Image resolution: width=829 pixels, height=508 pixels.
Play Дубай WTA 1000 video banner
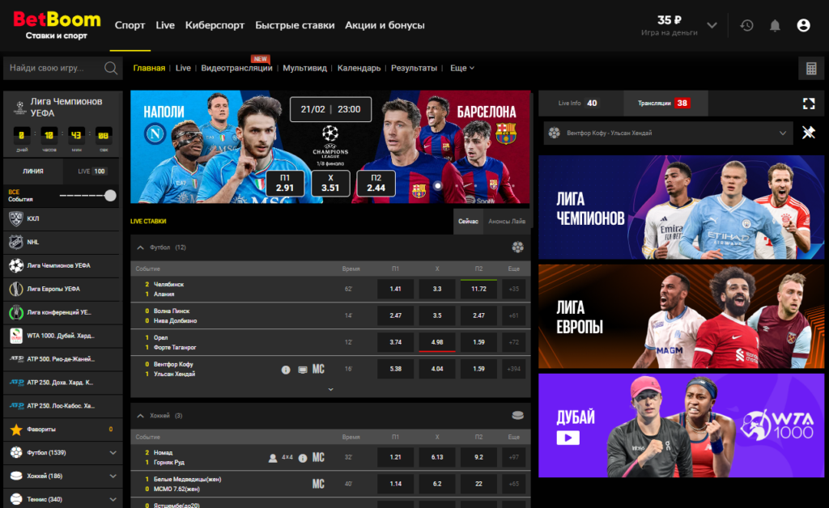(x=568, y=438)
